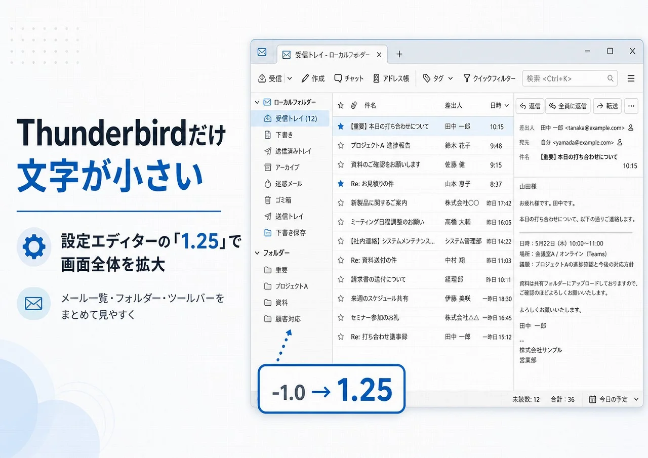Unstar the 【重要】本日の打ち合わせについて message

coord(341,127)
